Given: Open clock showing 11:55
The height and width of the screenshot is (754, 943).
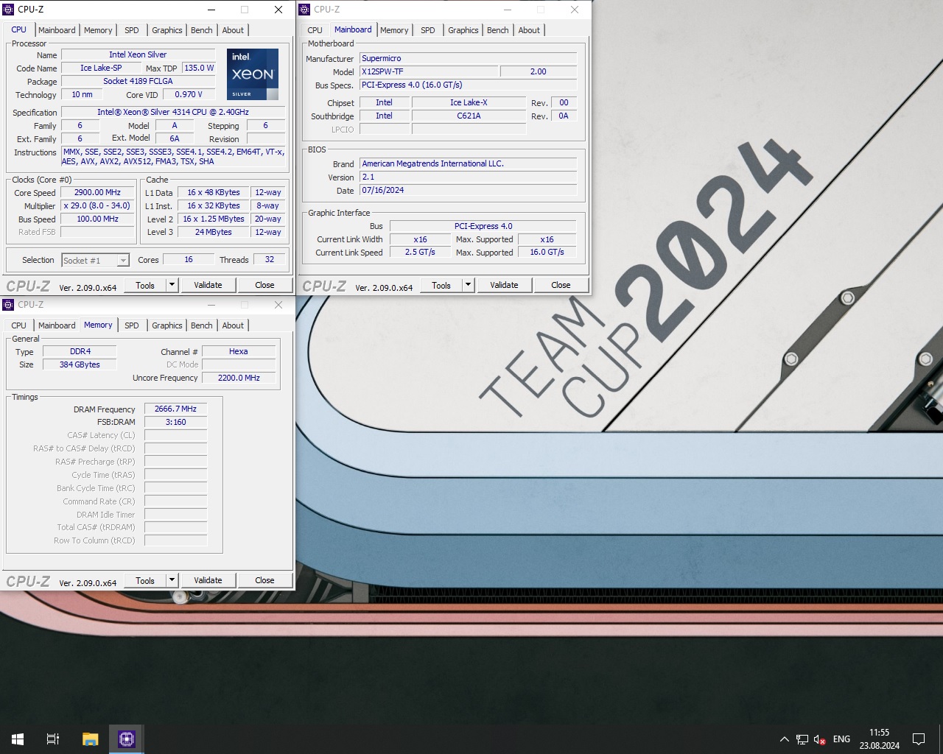Looking at the screenshot, I should (879, 739).
